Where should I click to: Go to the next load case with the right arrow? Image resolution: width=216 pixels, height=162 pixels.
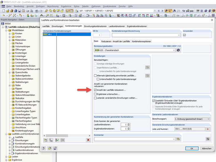(162, 11)
